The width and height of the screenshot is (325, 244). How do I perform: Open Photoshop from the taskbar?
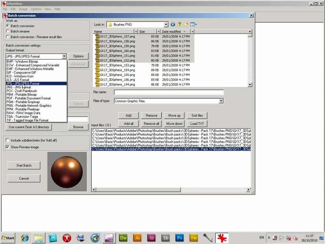(x=179, y=238)
